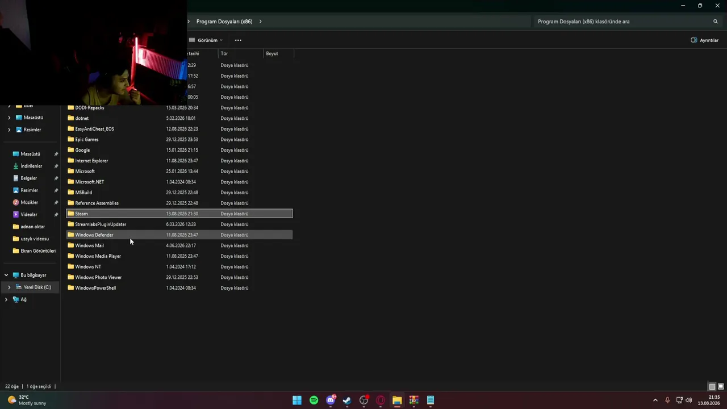Select the Windows Photo Viewer folder name
727x409 pixels.
tap(99, 277)
